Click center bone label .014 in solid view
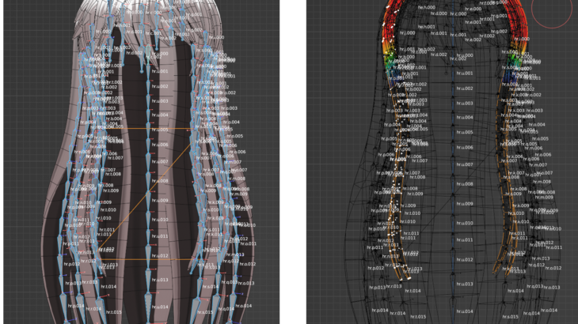578x324 pixels. click(x=160, y=307)
